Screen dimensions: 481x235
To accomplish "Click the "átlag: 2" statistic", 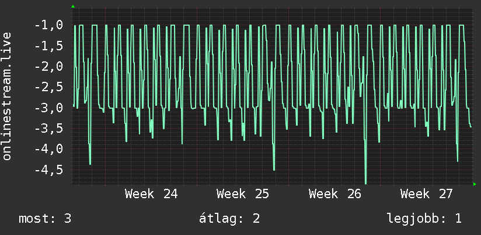I will click(x=229, y=219).
